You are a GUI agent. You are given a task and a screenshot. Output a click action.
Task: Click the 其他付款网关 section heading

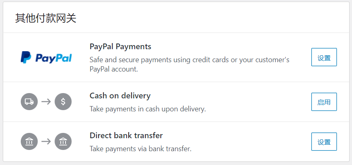click(x=46, y=18)
